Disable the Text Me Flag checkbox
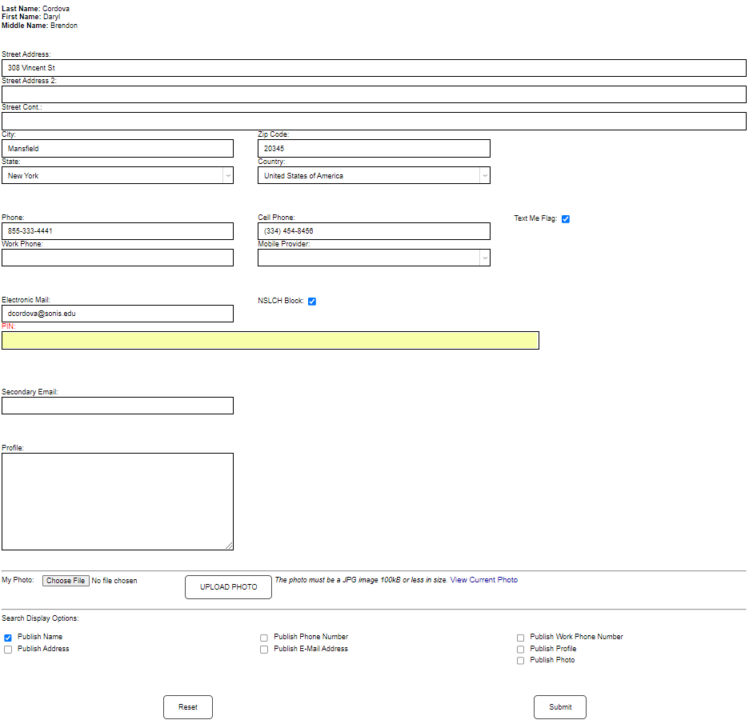 (x=566, y=218)
